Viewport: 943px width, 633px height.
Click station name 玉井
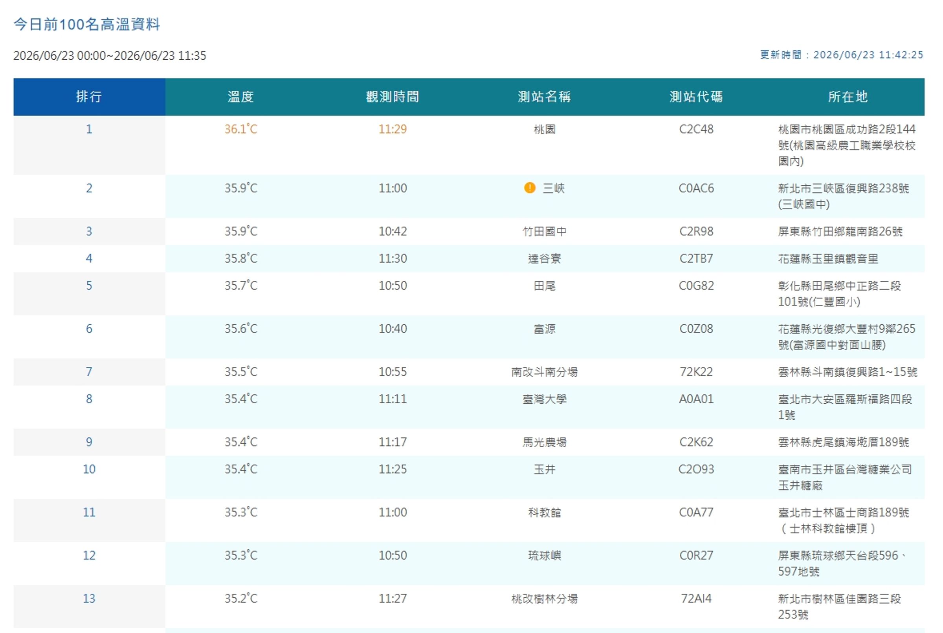tap(545, 470)
